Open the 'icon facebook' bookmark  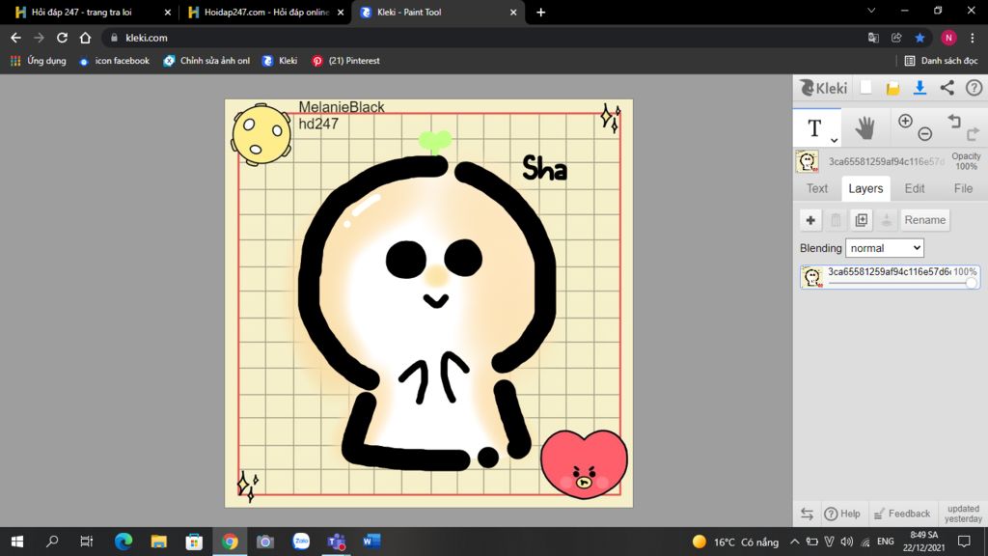point(114,61)
